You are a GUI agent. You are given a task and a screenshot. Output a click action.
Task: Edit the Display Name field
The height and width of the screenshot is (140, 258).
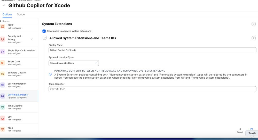(152, 50)
